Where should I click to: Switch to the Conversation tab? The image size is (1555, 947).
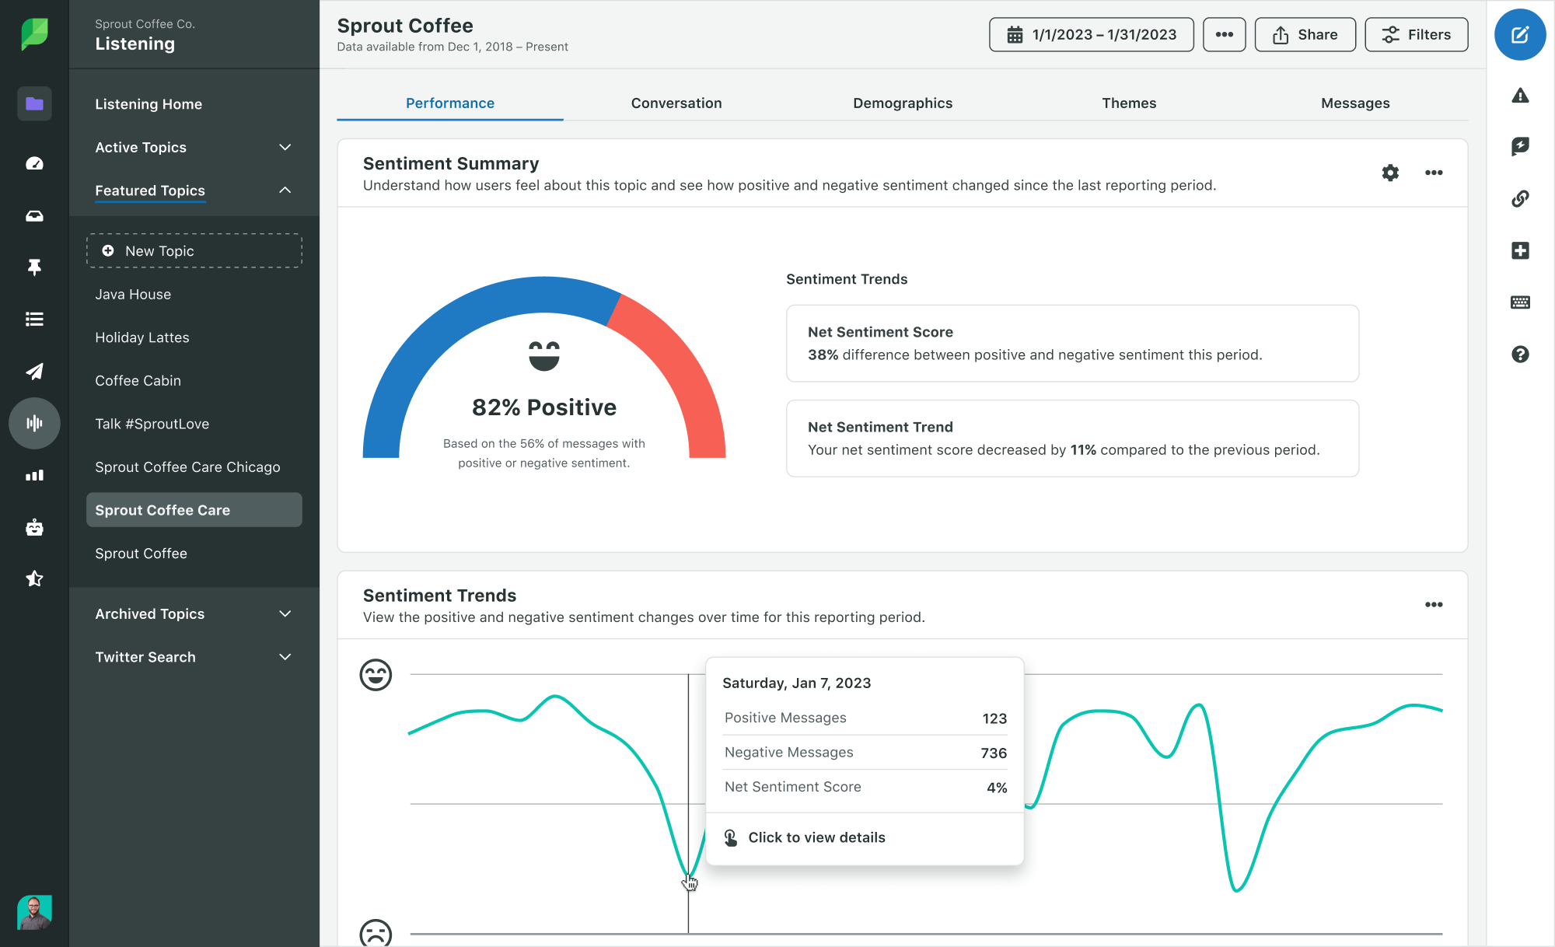[x=676, y=103]
